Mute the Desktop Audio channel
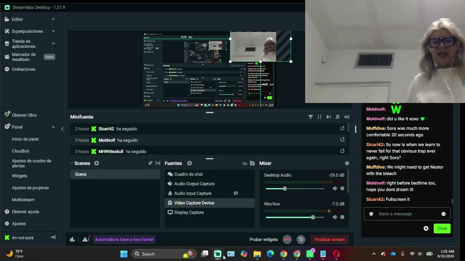The height and width of the screenshot is (261, 465). [x=335, y=188]
